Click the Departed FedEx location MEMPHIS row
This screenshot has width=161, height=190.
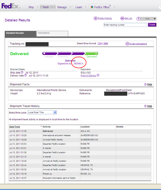pyautogui.click(x=80, y=165)
